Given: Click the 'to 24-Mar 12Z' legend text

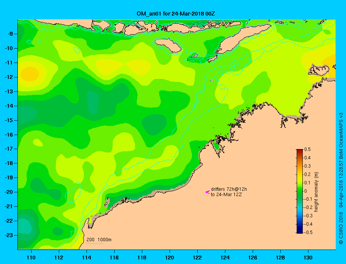Looking at the screenshot, I should click(226, 195).
